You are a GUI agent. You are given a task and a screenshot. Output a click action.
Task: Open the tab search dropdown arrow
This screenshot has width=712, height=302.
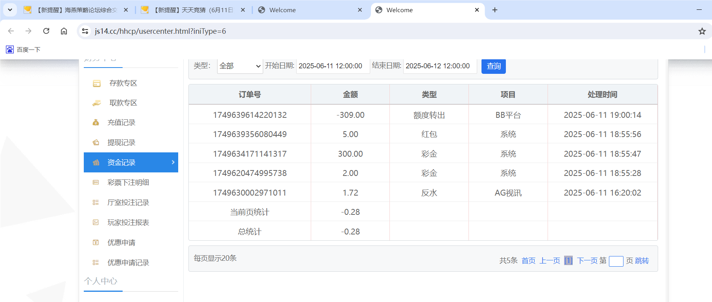pos(10,10)
